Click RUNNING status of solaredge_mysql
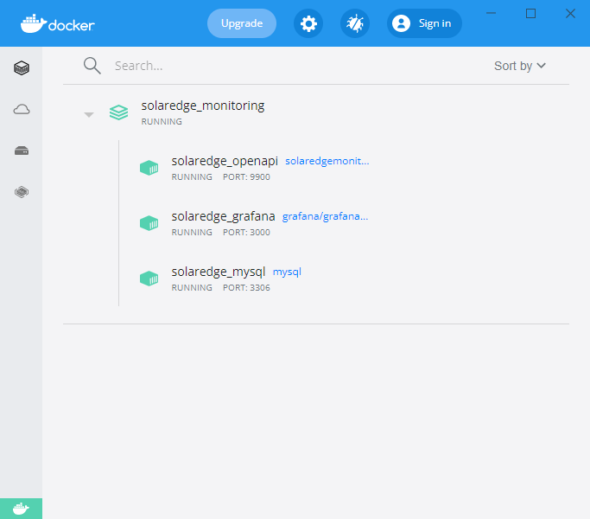The width and height of the screenshot is (590, 519). (192, 288)
